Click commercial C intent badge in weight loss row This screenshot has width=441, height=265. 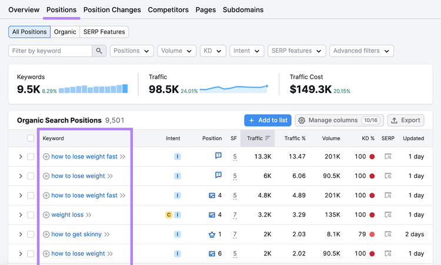[x=169, y=215]
